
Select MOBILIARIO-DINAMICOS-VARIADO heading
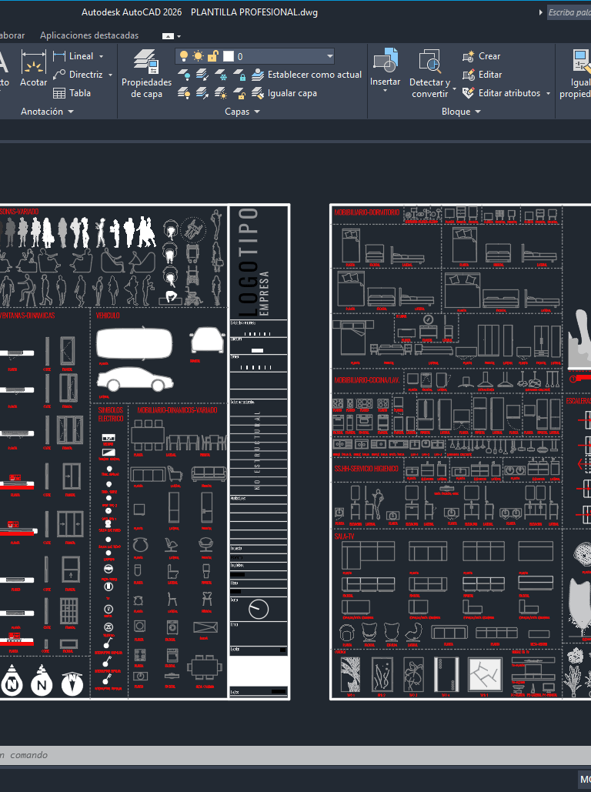coord(177,410)
